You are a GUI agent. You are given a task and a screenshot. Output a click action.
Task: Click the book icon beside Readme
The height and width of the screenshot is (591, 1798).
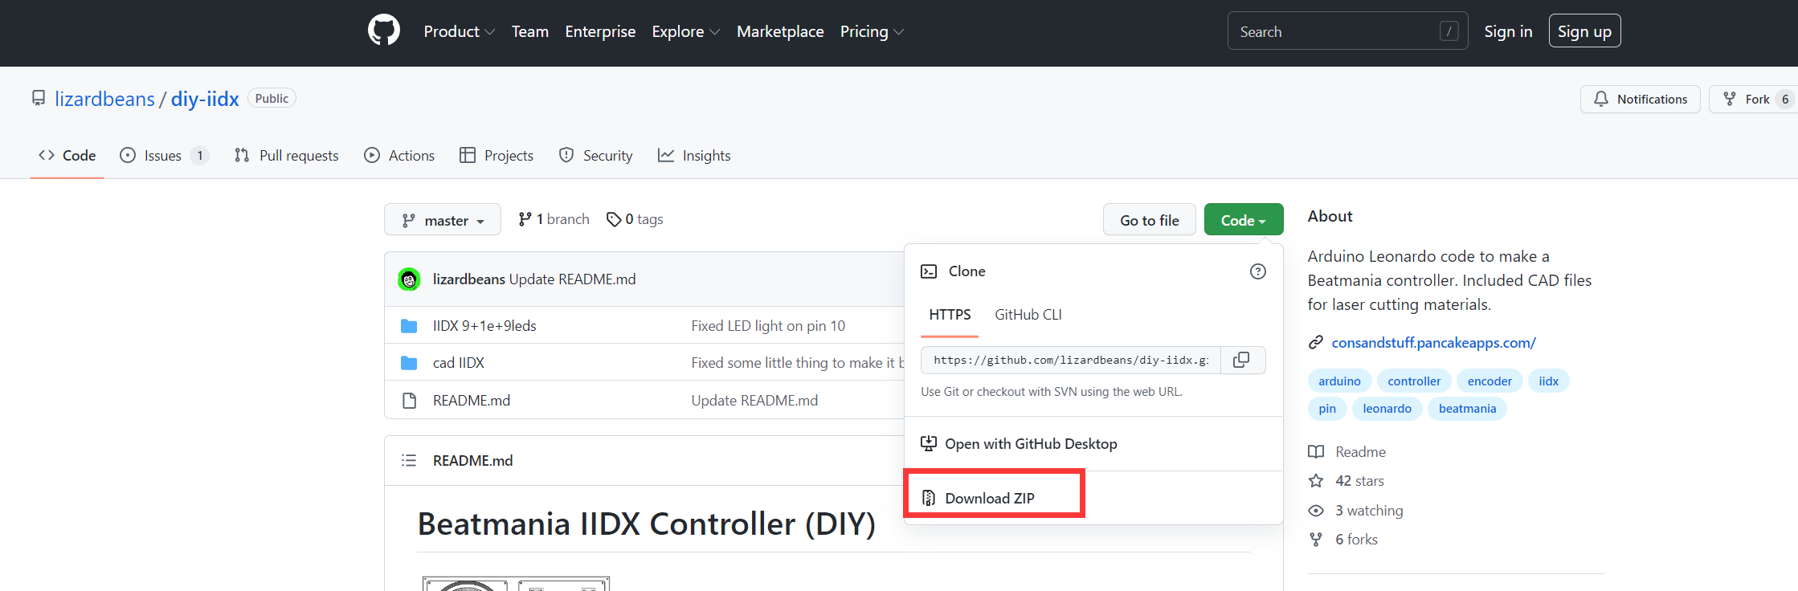[1316, 452]
